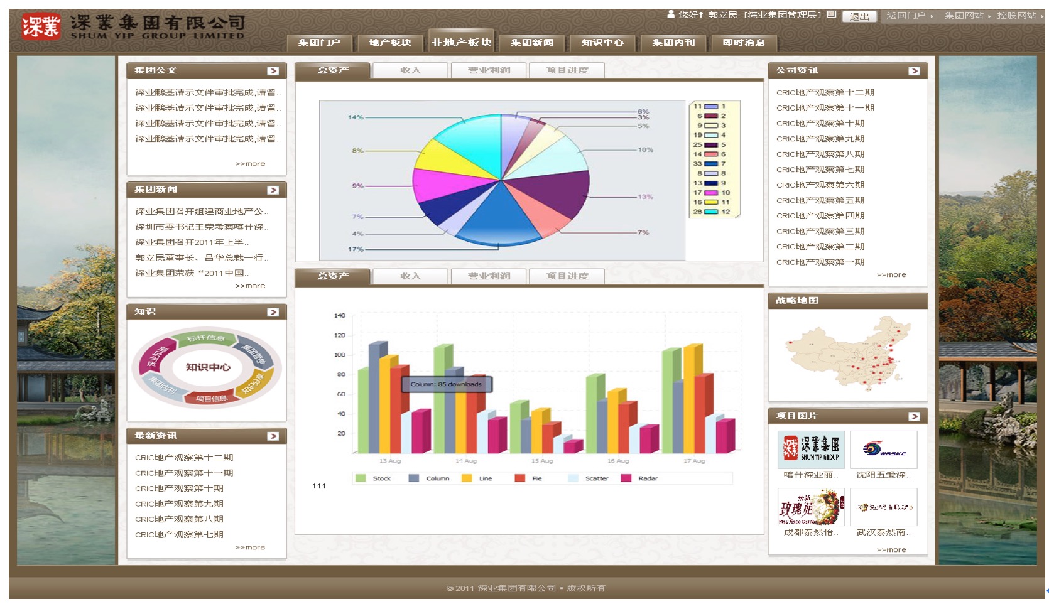Expand the 控股网站 dropdown link
The width and height of the screenshot is (1049, 604).
1018,16
